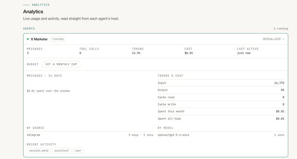Click the Cache write row label

(x=167, y=105)
